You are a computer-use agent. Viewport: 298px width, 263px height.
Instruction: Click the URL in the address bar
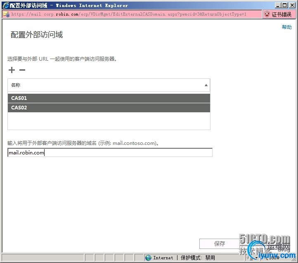[x=129, y=14]
